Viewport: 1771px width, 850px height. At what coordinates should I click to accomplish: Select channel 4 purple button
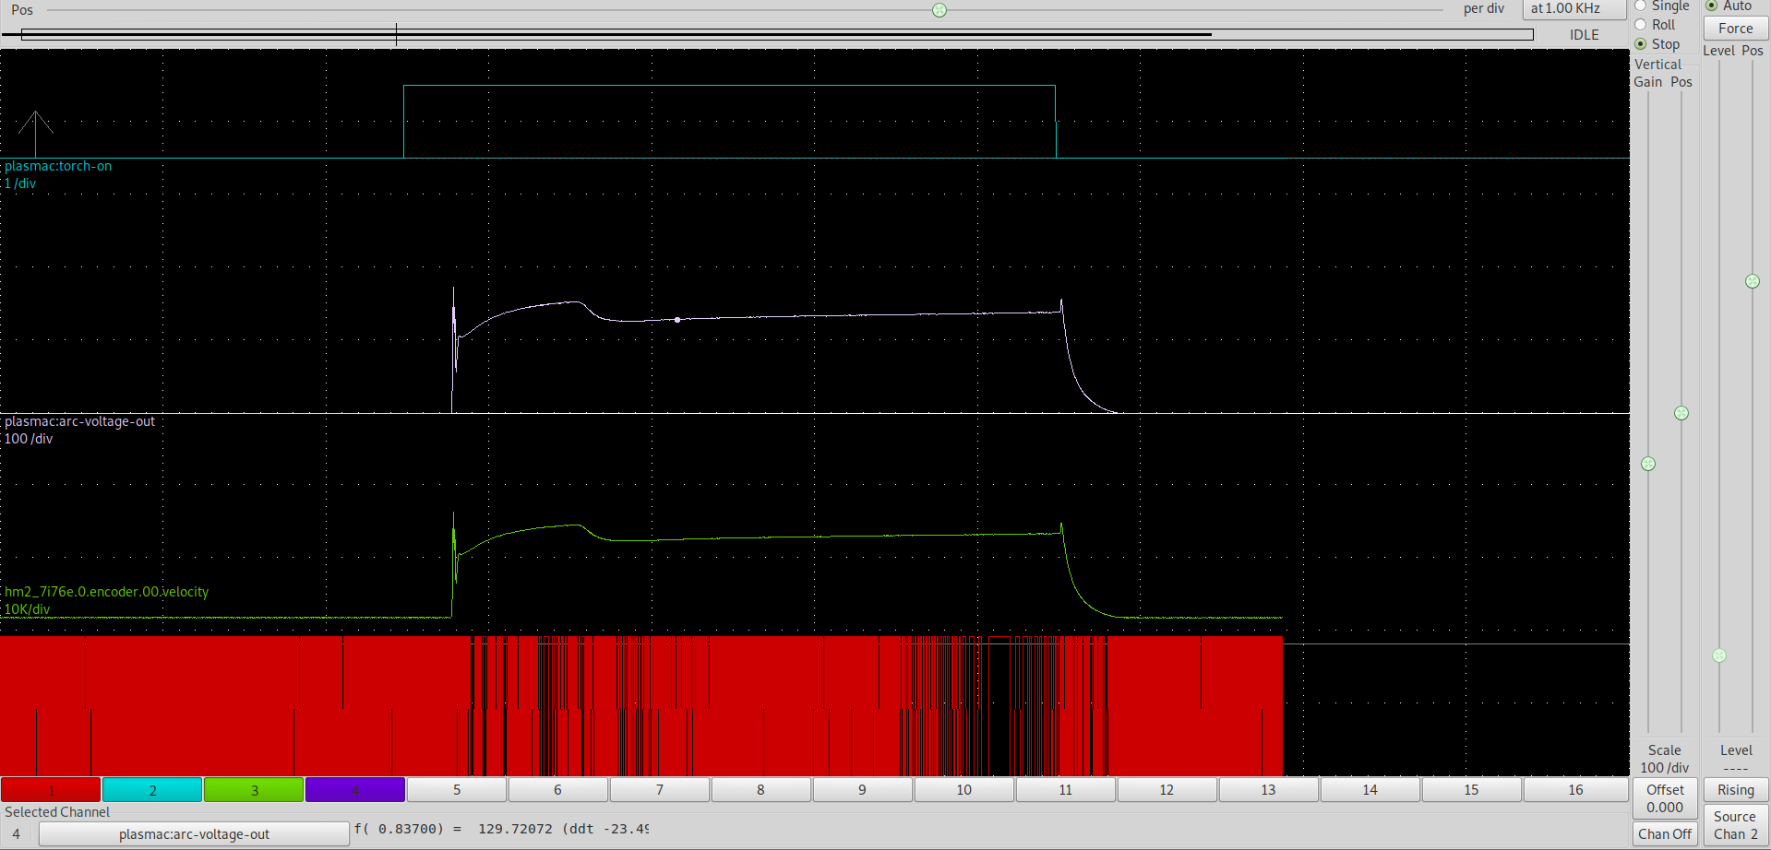[355, 790]
